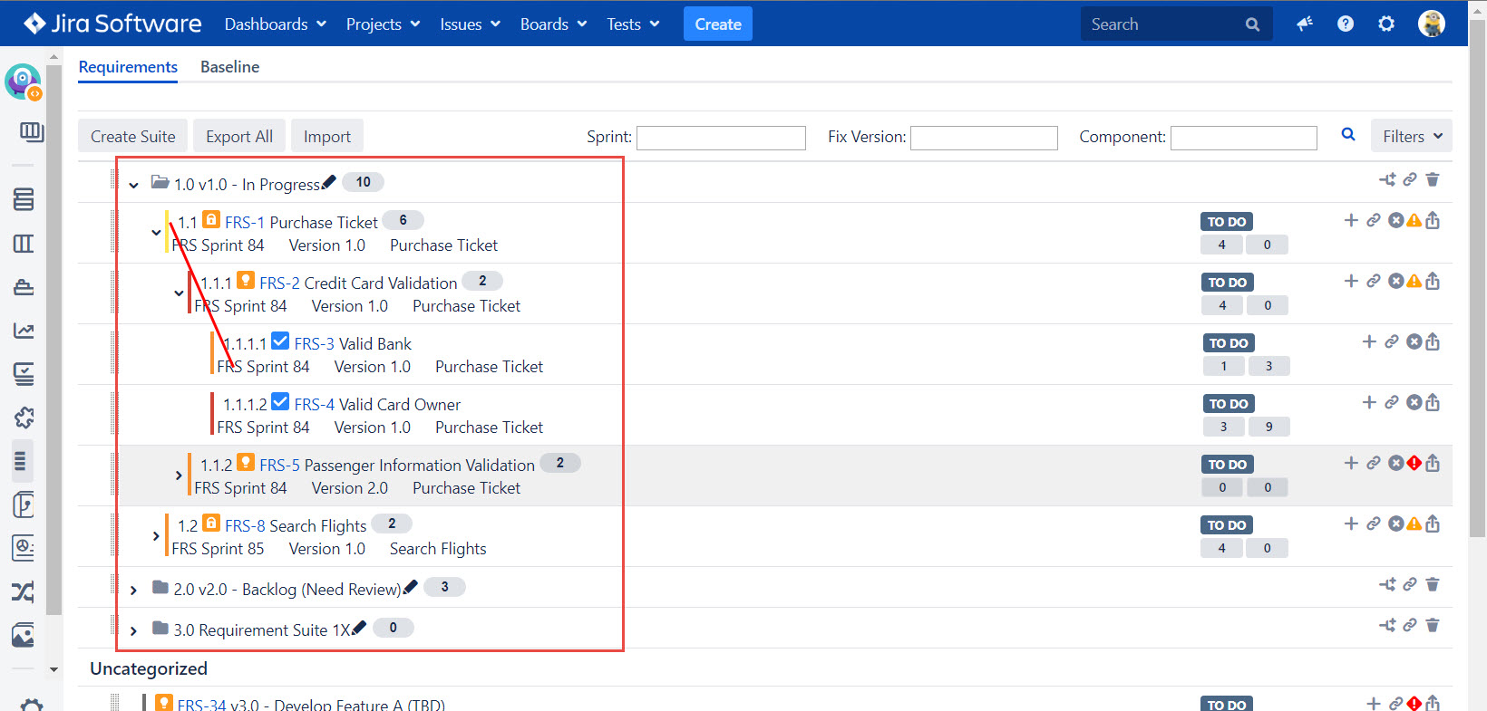Click link icon on FRS-1 Purchase Ticket row
This screenshot has height=711, width=1487.
pyautogui.click(x=1374, y=220)
